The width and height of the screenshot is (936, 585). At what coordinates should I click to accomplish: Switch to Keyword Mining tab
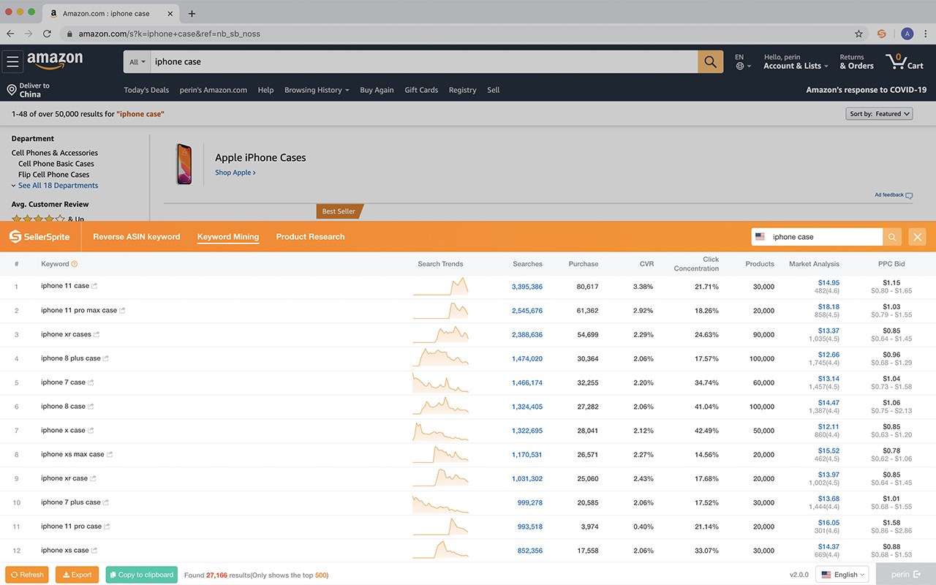228,237
